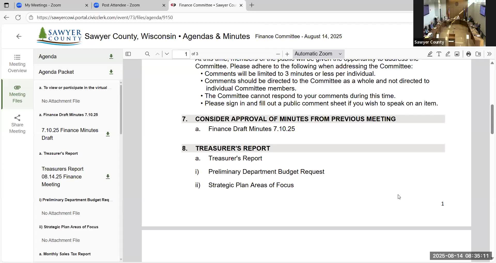Click the file list scrollbar thumb
The image size is (496, 263).
[x=121, y=110]
